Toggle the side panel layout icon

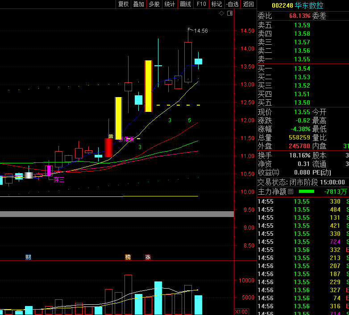pyautogui.click(x=230, y=13)
